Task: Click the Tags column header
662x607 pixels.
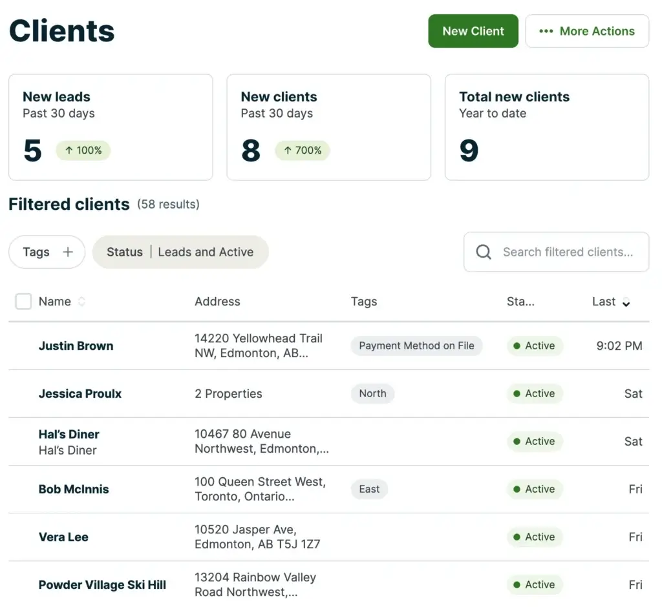Action: [364, 302]
